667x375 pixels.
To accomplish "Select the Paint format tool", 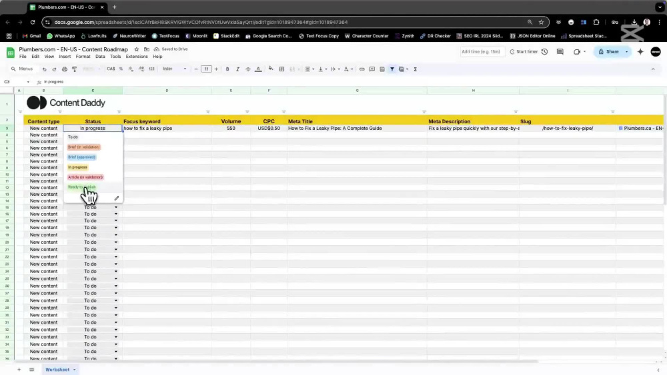I will coord(75,69).
